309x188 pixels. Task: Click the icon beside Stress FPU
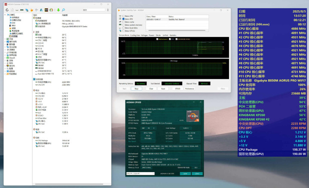pos(120,19)
